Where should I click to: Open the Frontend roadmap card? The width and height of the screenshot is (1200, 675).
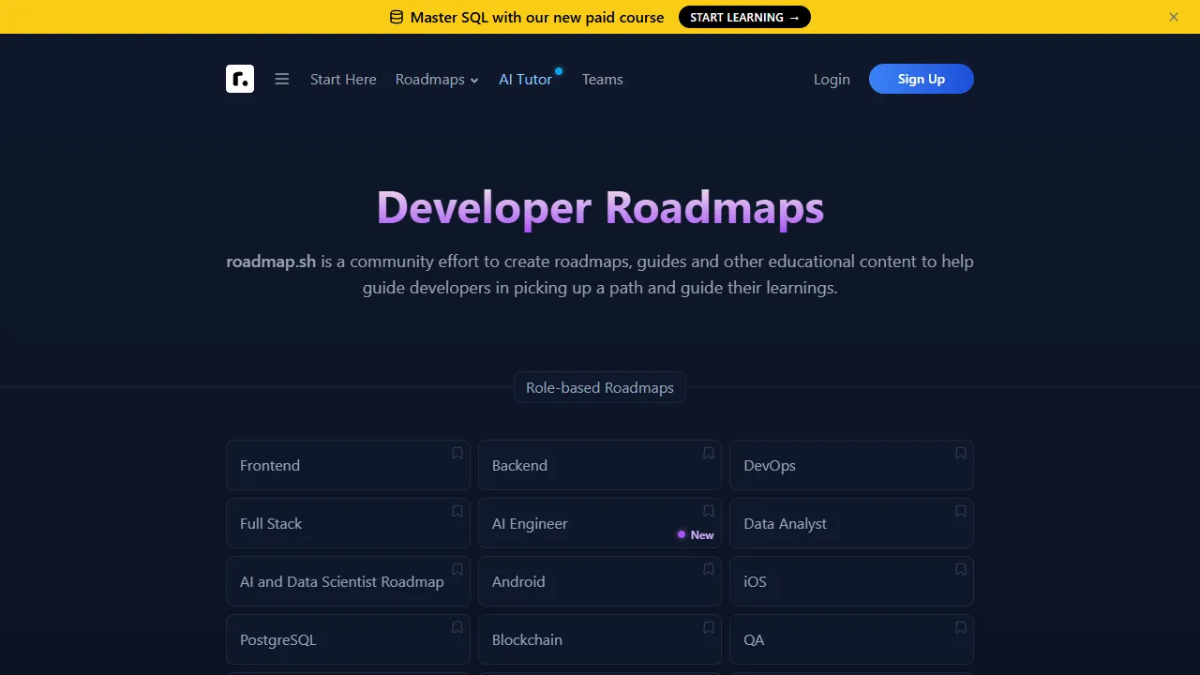348,465
